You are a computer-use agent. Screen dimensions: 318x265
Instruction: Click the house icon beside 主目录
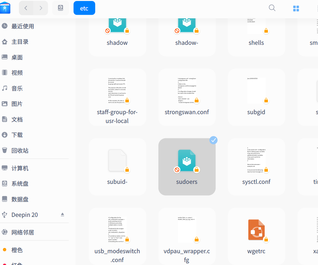click(5, 42)
